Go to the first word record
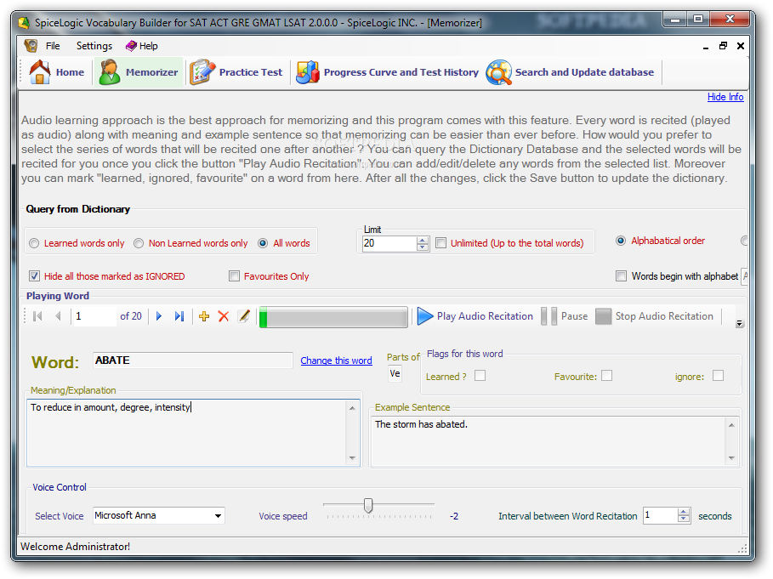The height and width of the screenshot is (579, 773). [37, 316]
